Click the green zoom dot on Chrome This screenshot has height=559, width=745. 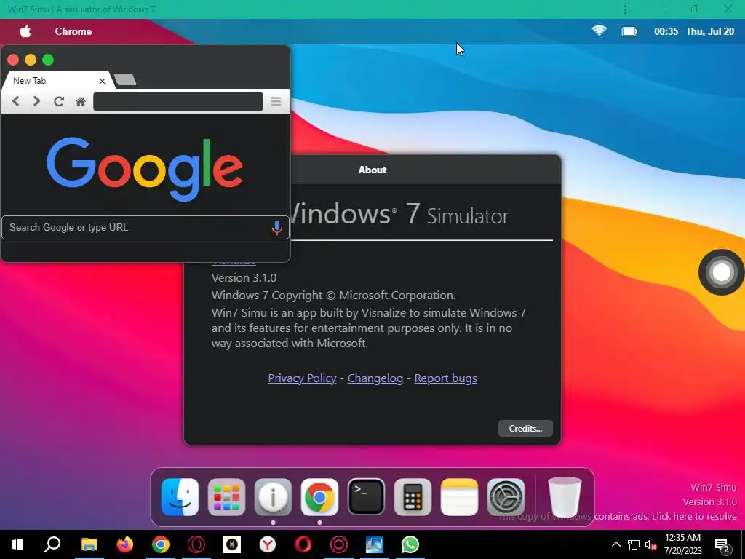tap(48, 60)
